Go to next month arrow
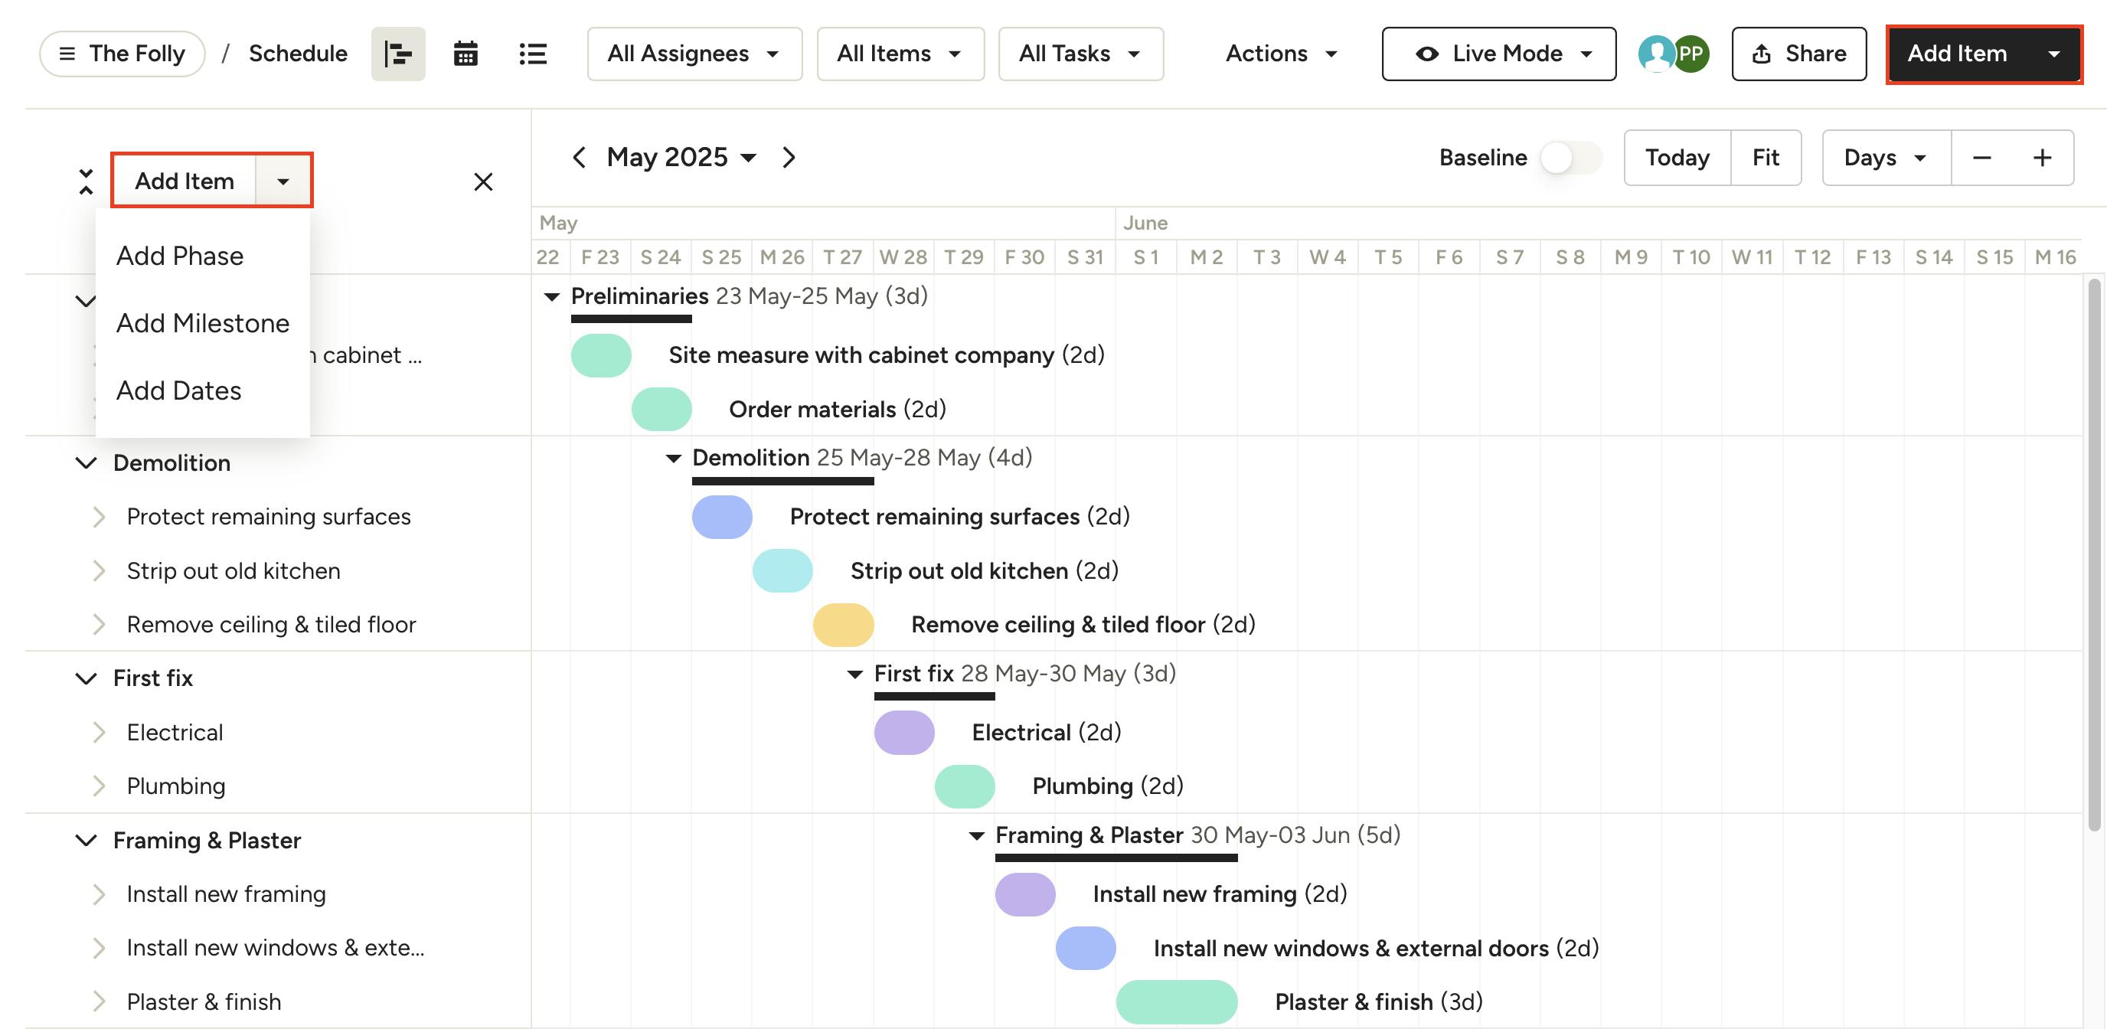Screen dimensions: 2107x1029 pos(789,157)
